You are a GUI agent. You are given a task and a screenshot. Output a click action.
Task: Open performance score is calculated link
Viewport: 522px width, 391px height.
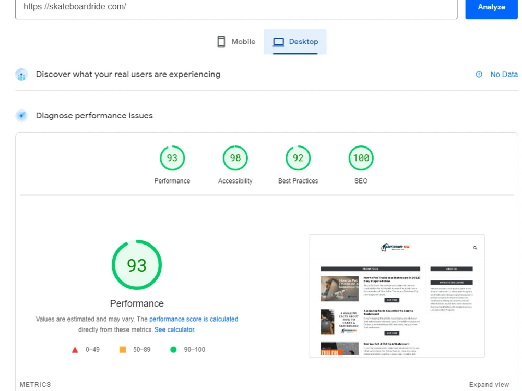194,319
